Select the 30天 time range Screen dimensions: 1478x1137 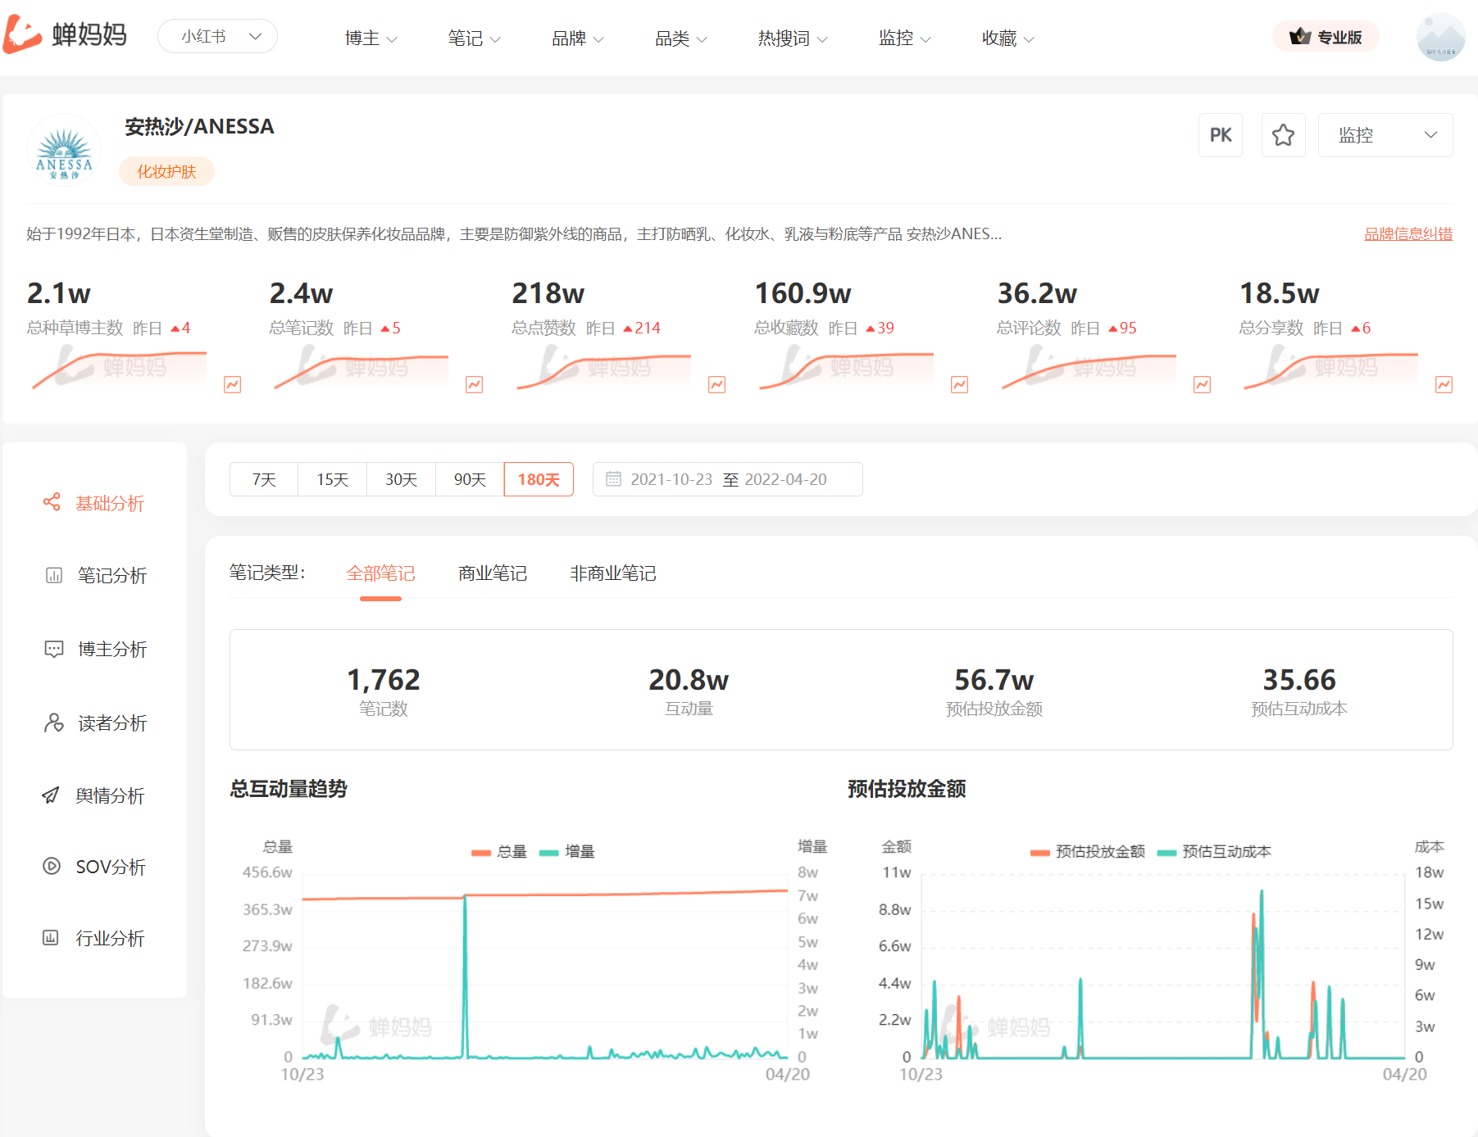402,479
